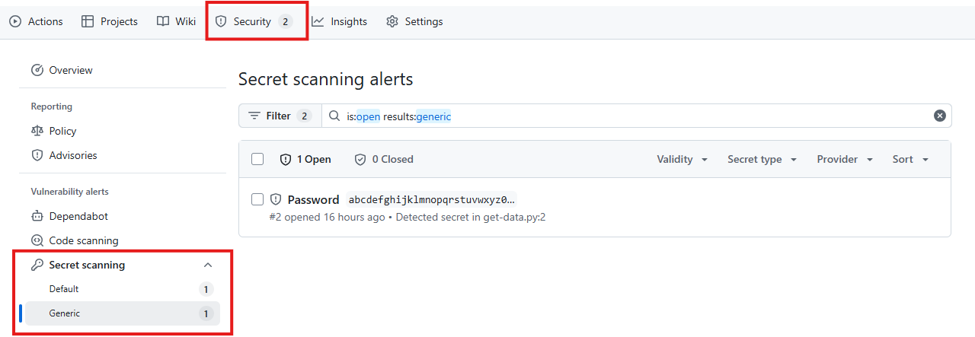
Task: Collapse the Secret scanning section chevron
Action: coord(207,265)
